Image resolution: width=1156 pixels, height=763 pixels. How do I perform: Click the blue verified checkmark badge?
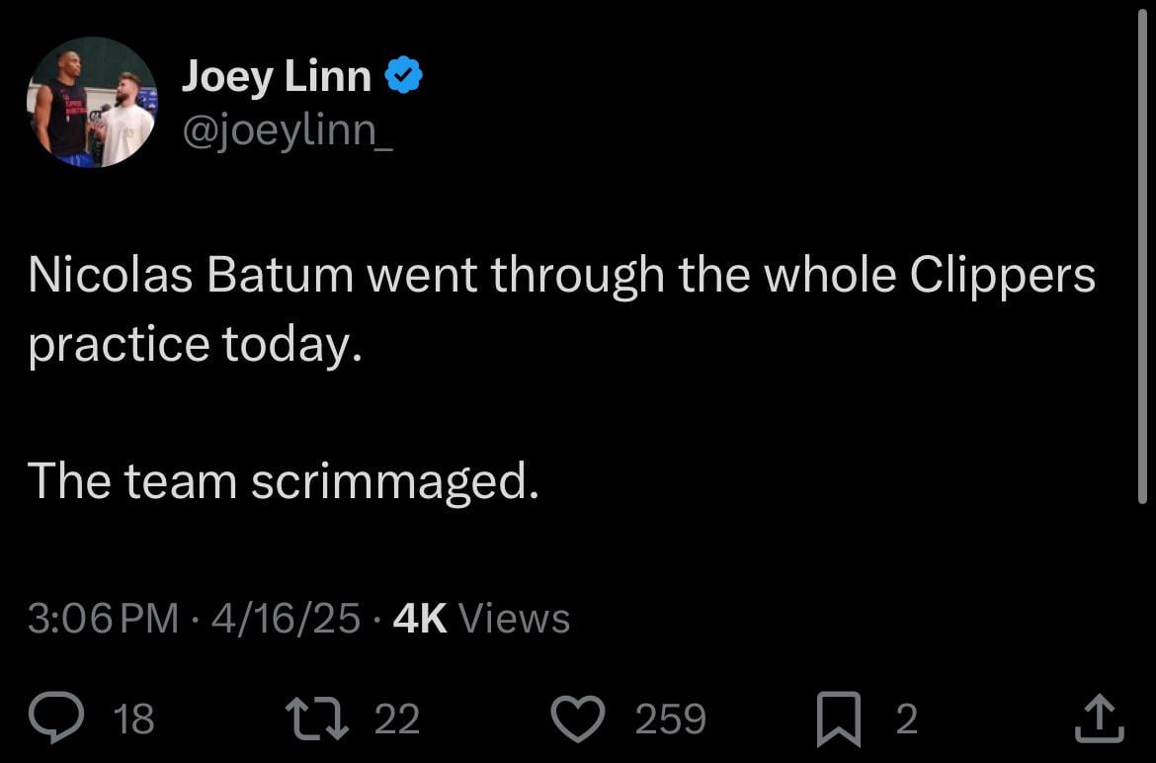404,71
